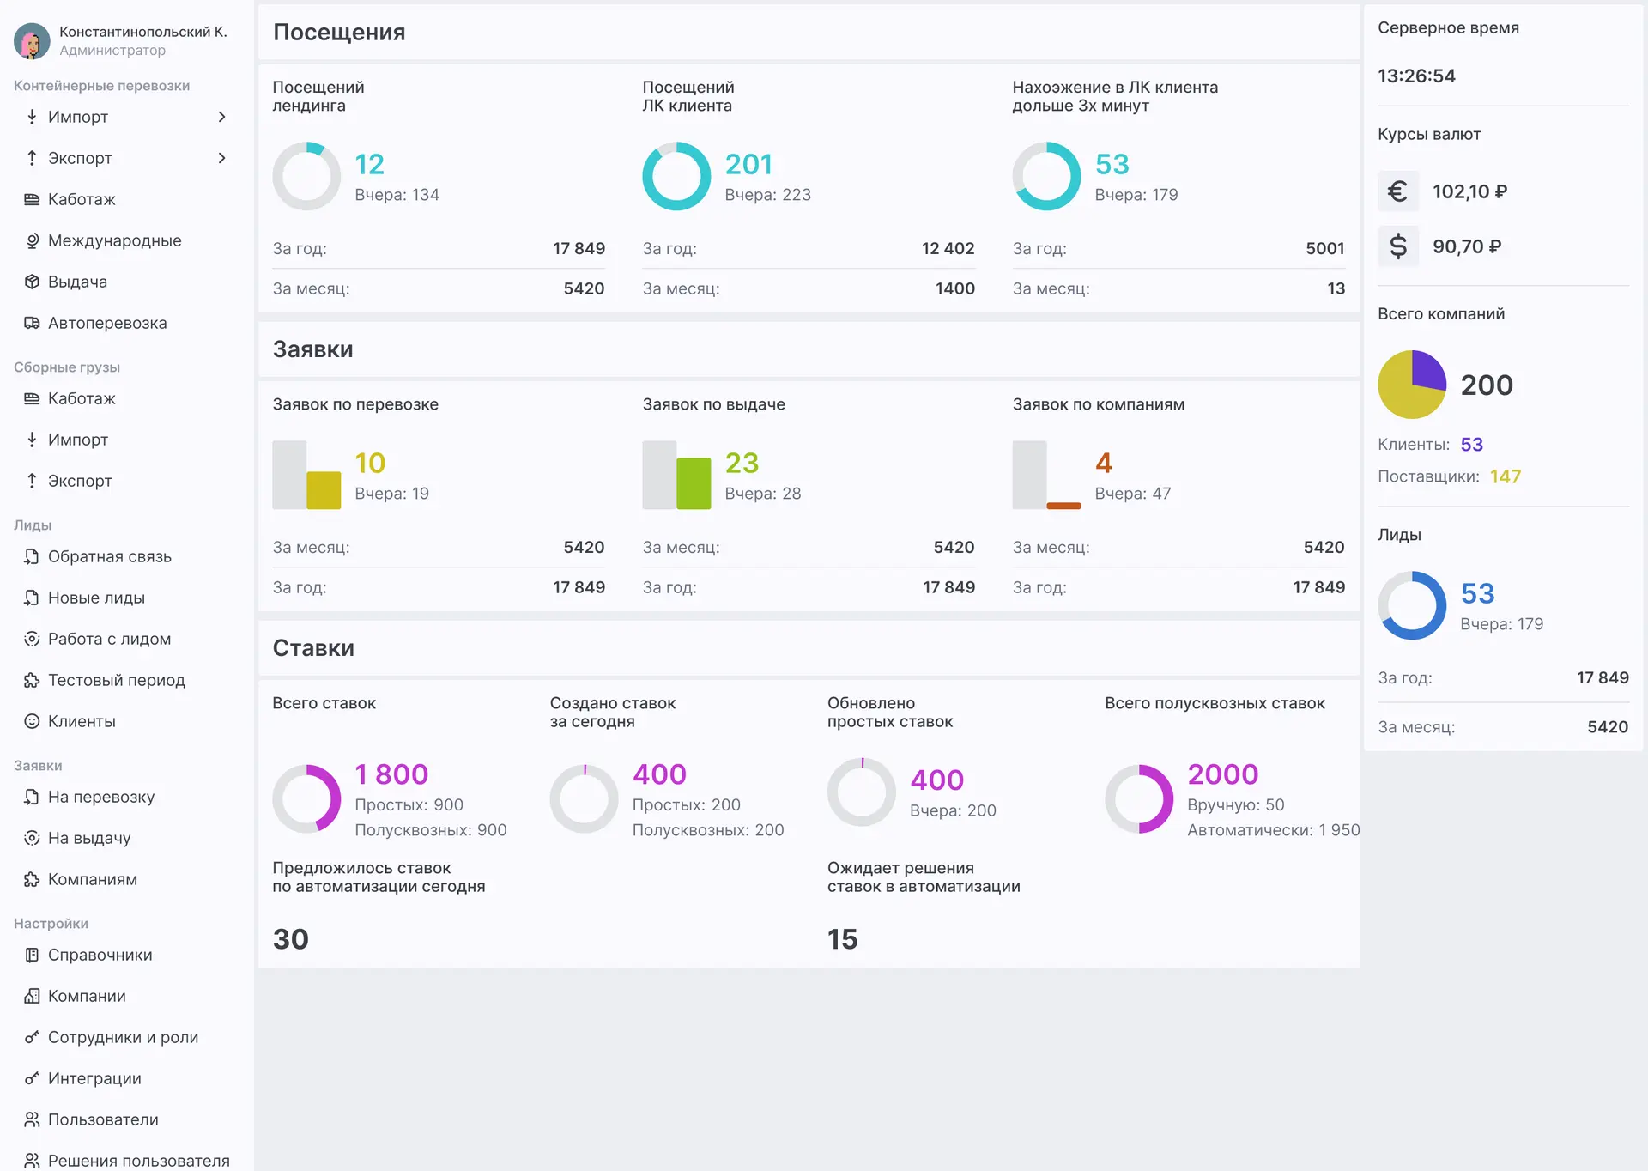Screen dimensions: 1648x1171
Task: Click the value 30 of proposed ставок
Action: pyautogui.click(x=291, y=939)
